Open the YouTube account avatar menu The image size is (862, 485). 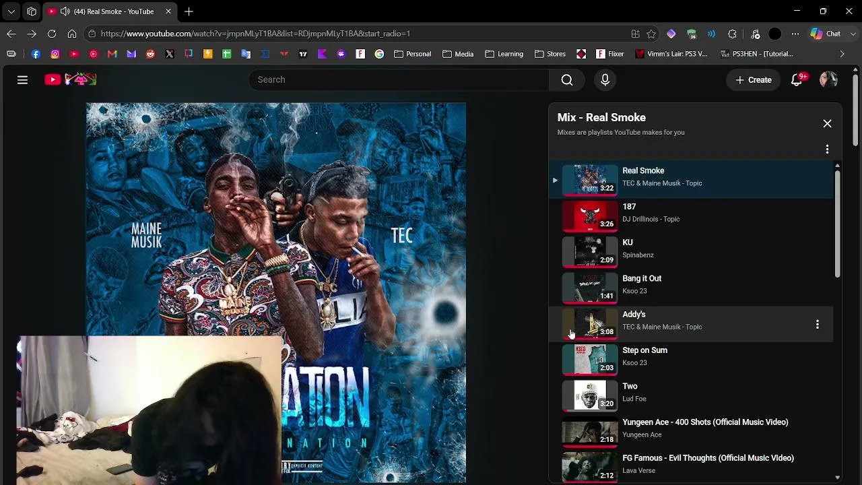click(828, 79)
